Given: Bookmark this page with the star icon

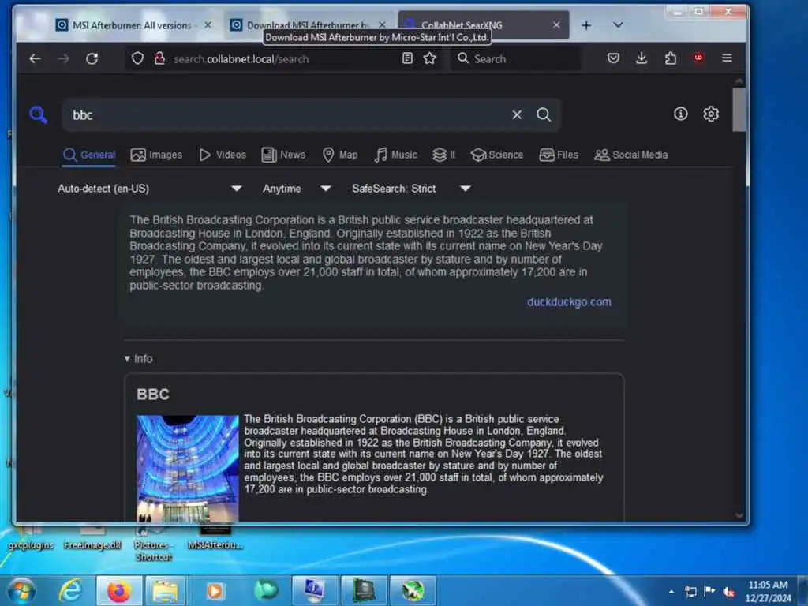Looking at the screenshot, I should pos(430,58).
